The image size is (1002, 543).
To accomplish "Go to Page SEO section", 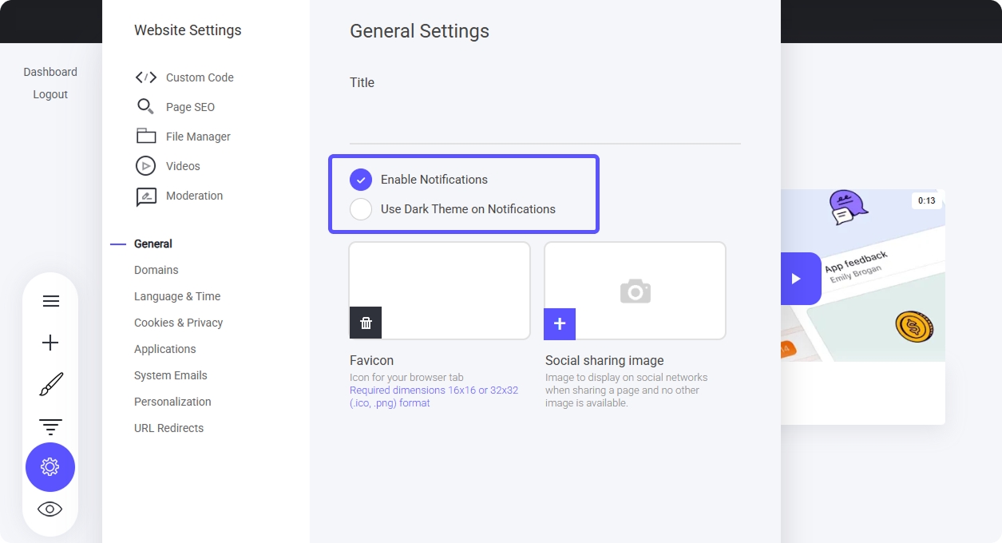I will click(x=190, y=107).
